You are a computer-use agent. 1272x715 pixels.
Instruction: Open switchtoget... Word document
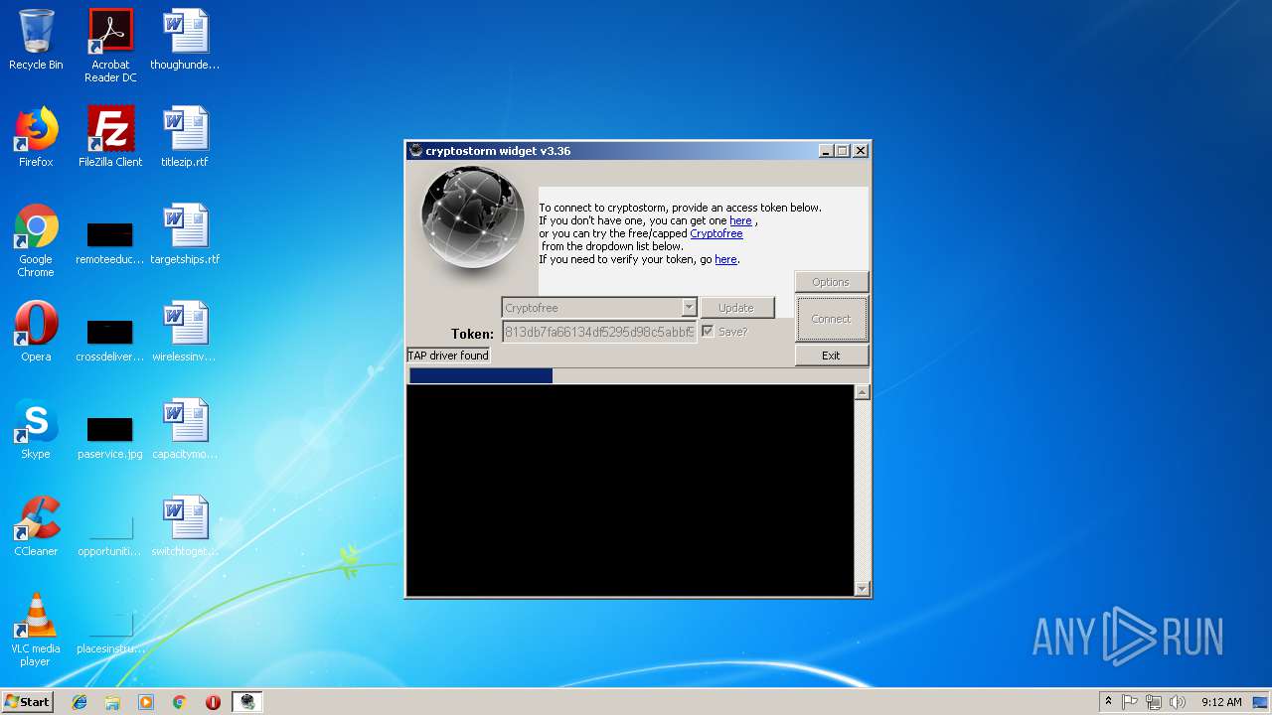pos(185,526)
